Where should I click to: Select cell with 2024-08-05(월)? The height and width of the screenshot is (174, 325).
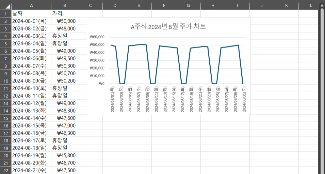(x=31, y=51)
